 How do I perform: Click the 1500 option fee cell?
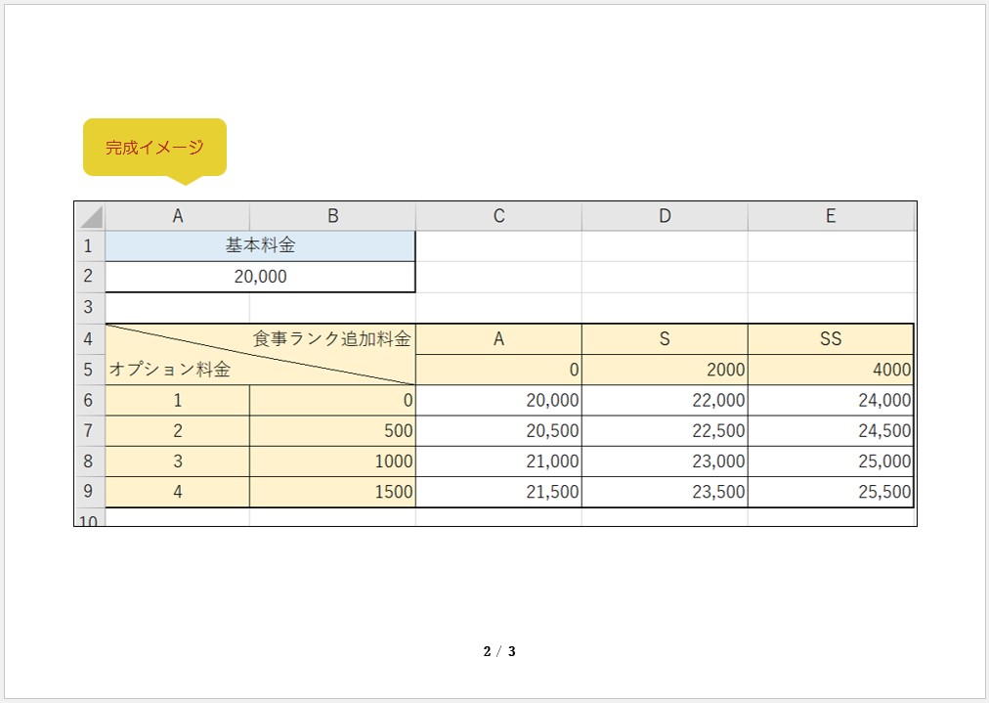[x=332, y=492]
